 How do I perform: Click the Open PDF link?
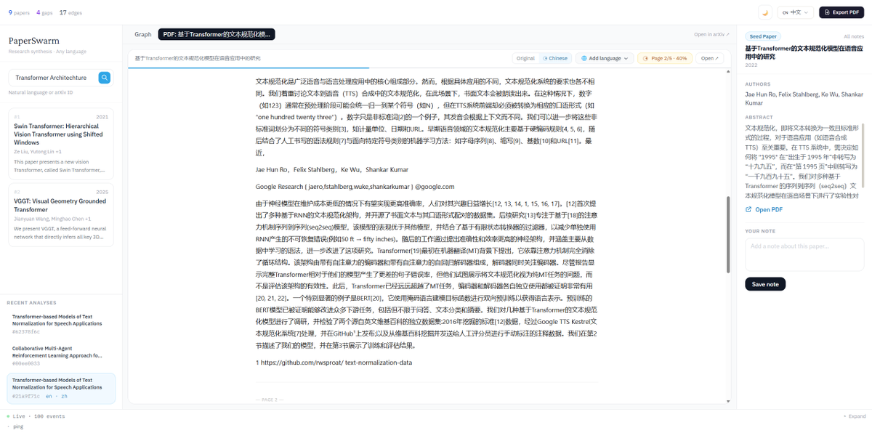pos(764,209)
